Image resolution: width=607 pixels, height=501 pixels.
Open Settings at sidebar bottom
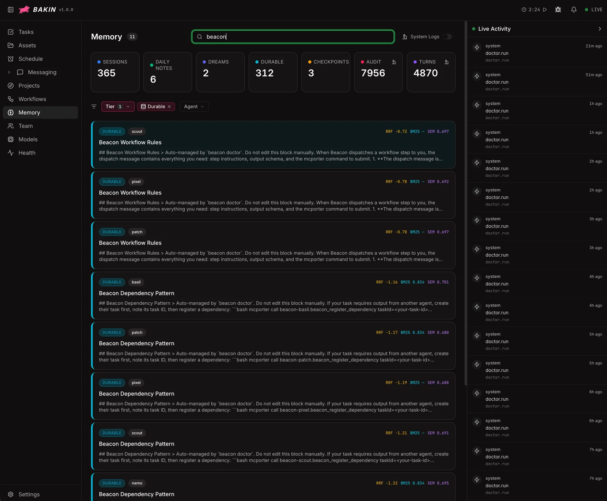pyautogui.click(x=40, y=494)
